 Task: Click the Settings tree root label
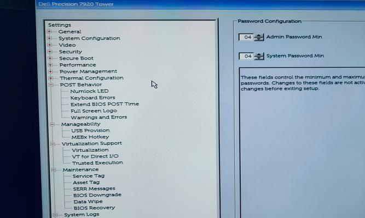(x=60, y=25)
